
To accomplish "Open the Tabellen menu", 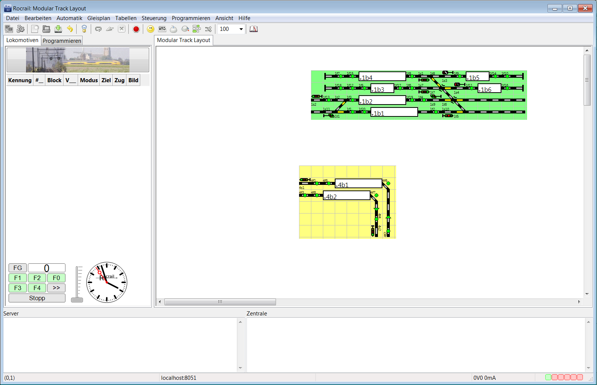I will click(126, 18).
